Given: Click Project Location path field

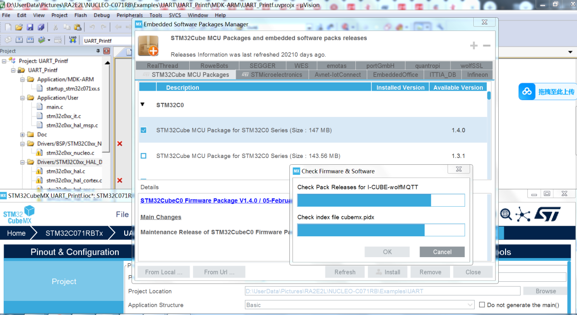Looking at the screenshot, I should 382,291.
